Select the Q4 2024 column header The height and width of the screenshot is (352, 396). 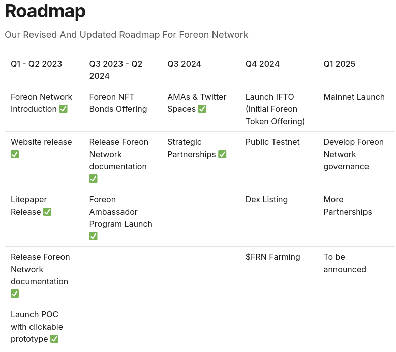262,64
